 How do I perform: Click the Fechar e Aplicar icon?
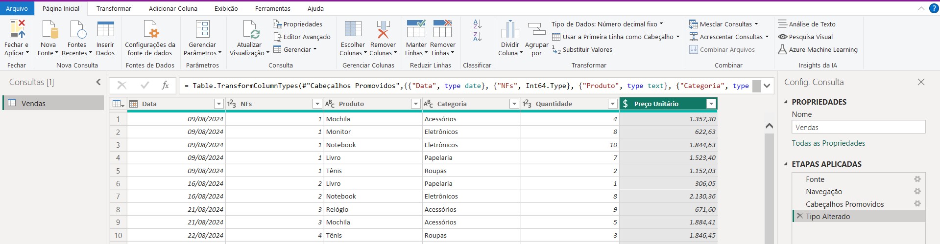point(17,29)
